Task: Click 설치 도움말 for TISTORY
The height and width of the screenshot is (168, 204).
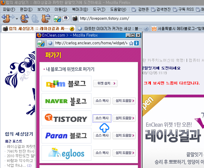Action: click(x=124, y=118)
